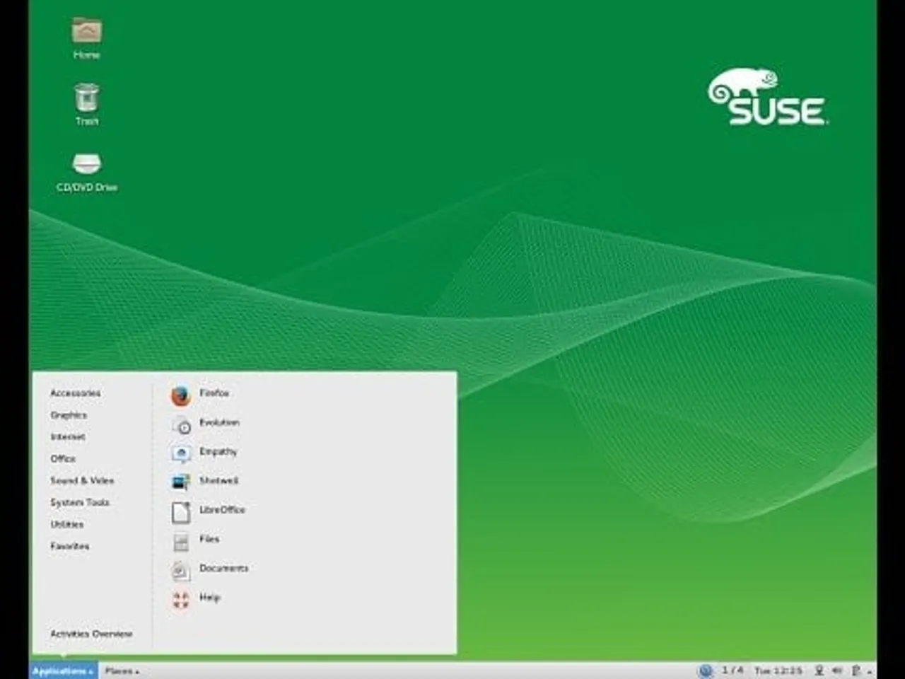This screenshot has width=905, height=679.
Task: Select the Utilities category
Action: click(x=67, y=525)
